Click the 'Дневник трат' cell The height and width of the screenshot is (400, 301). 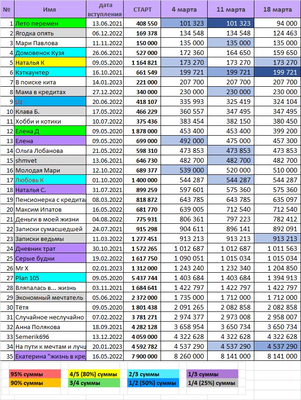[x=50, y=248]
